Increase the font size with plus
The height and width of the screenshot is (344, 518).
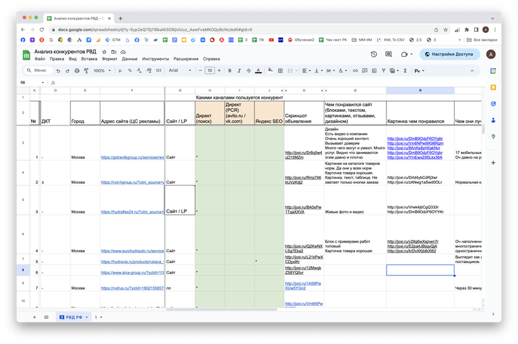click(219, 70)
